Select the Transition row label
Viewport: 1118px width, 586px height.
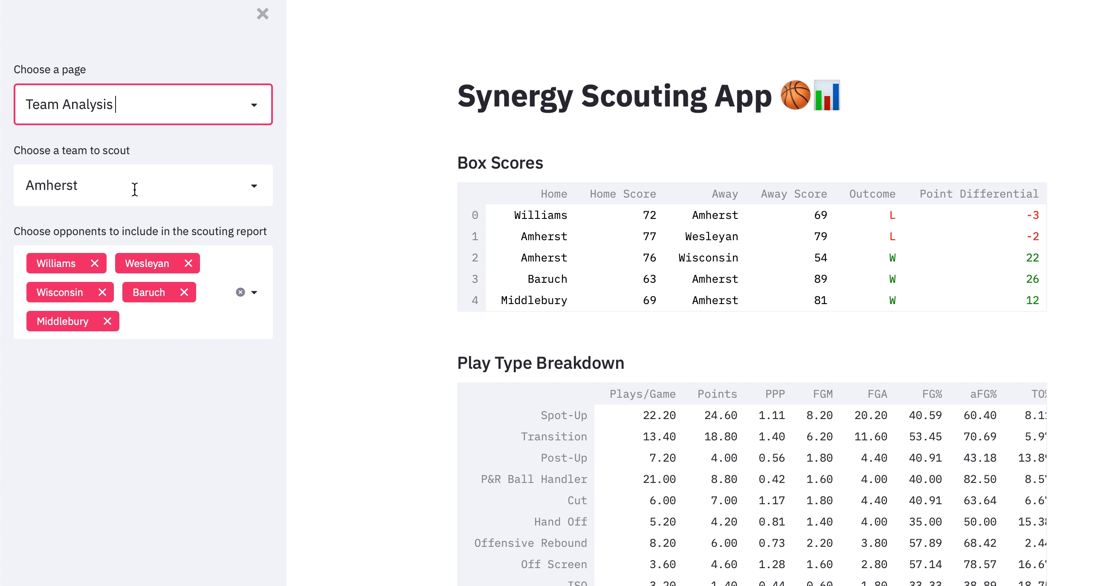554,437
